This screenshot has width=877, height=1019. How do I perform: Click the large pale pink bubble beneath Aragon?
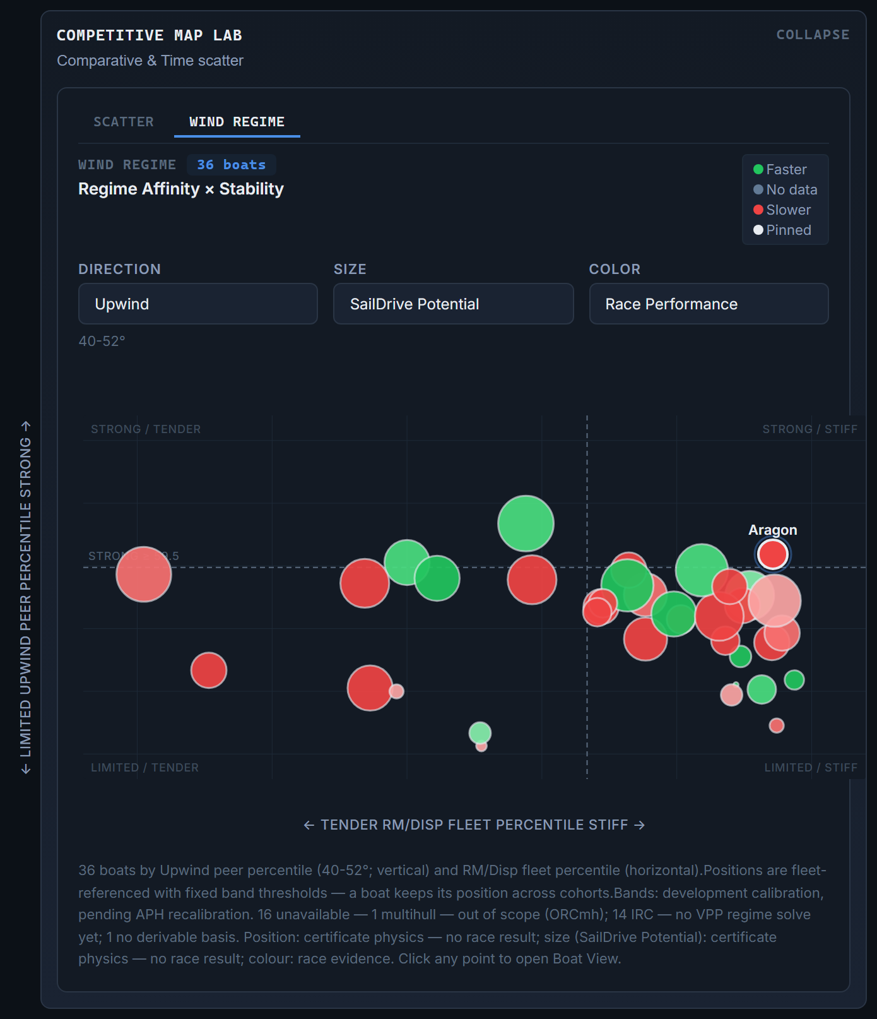775,600
